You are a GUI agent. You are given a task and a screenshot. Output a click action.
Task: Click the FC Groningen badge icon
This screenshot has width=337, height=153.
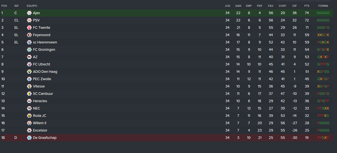click(29, 49)
